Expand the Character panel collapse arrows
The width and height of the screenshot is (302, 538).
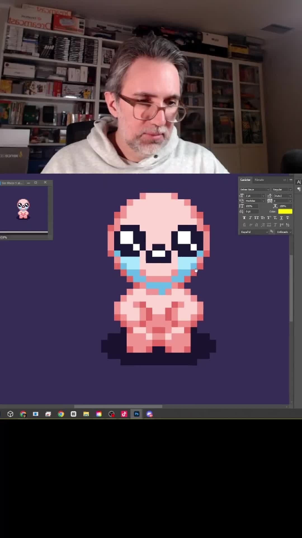tap(284, 180)
